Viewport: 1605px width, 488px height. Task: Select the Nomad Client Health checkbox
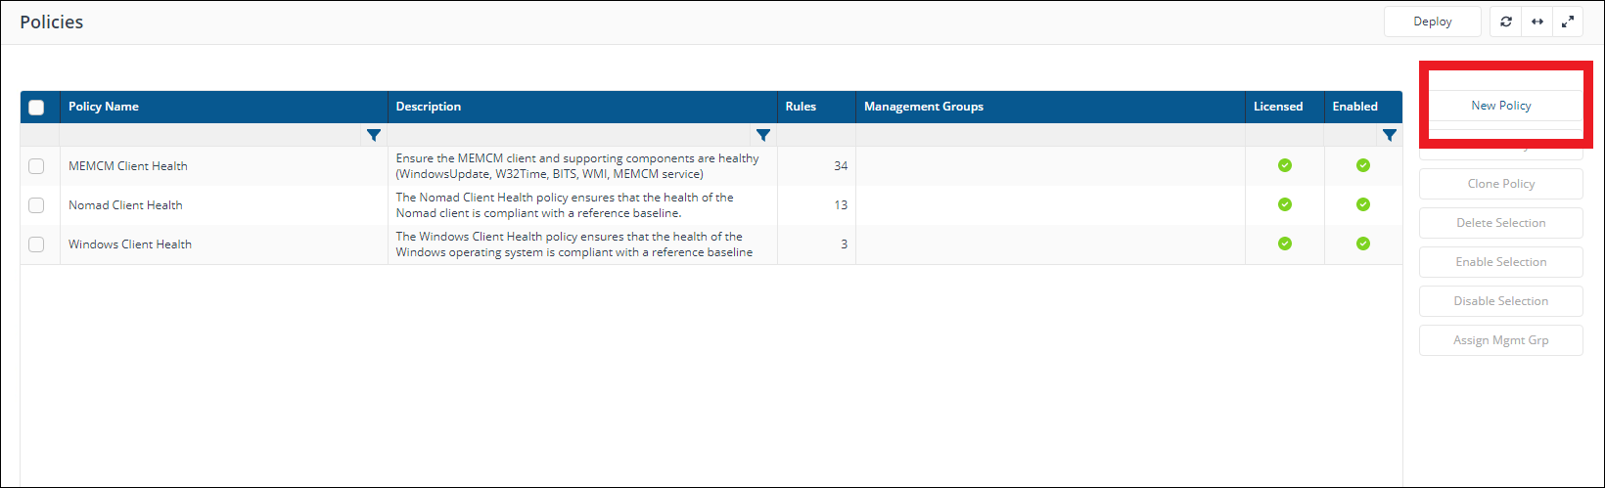36,205
